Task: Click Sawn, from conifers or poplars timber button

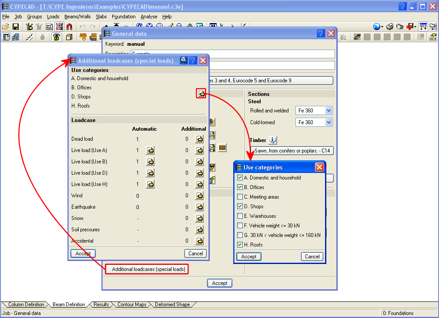Action: [x=292, y=151]
